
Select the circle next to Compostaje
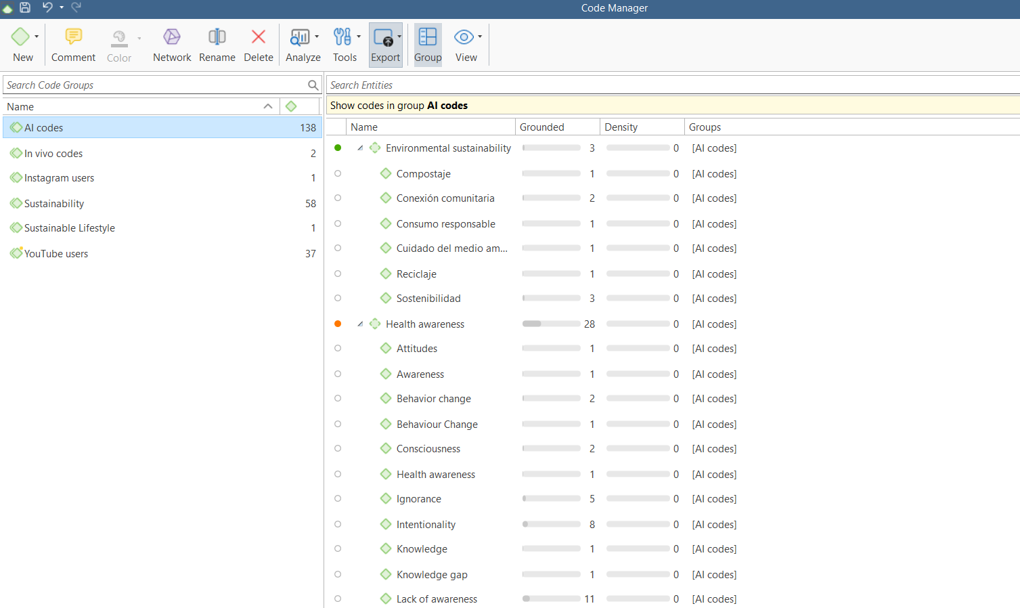click(x=338, y=173)
